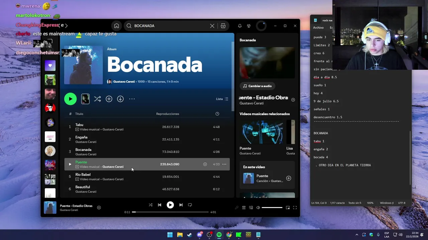The height and width of the screenshot is (240, 428).
Task: Open the Puente related music video thumbnail
Action: [262, 132]
